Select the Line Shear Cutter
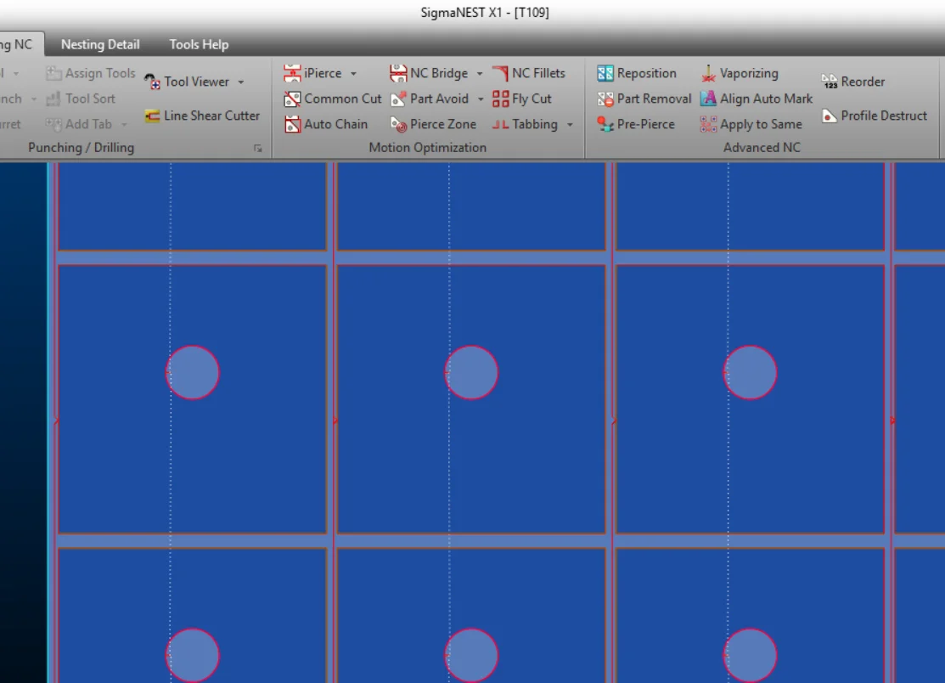 coord(202,116)
